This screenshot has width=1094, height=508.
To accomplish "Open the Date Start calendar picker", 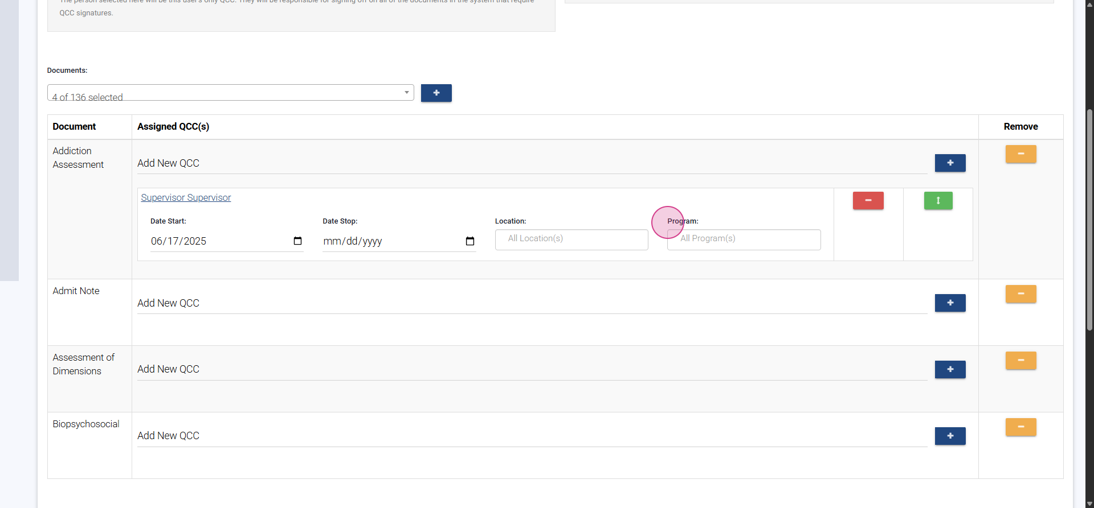I will (x=297, y=241).
